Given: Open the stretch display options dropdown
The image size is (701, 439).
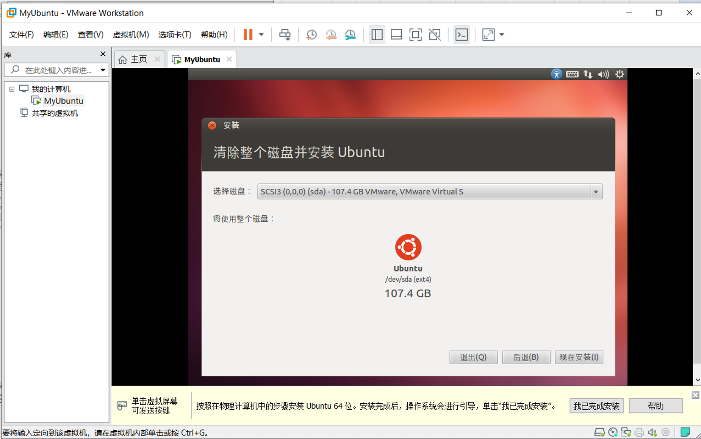Looking at the screenshot, I should click(502, 35).
